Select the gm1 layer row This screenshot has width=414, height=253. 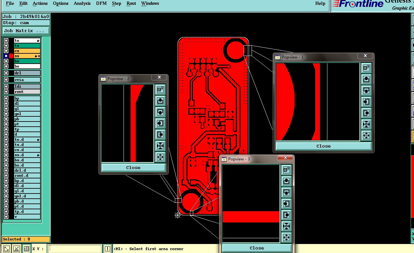27,114
